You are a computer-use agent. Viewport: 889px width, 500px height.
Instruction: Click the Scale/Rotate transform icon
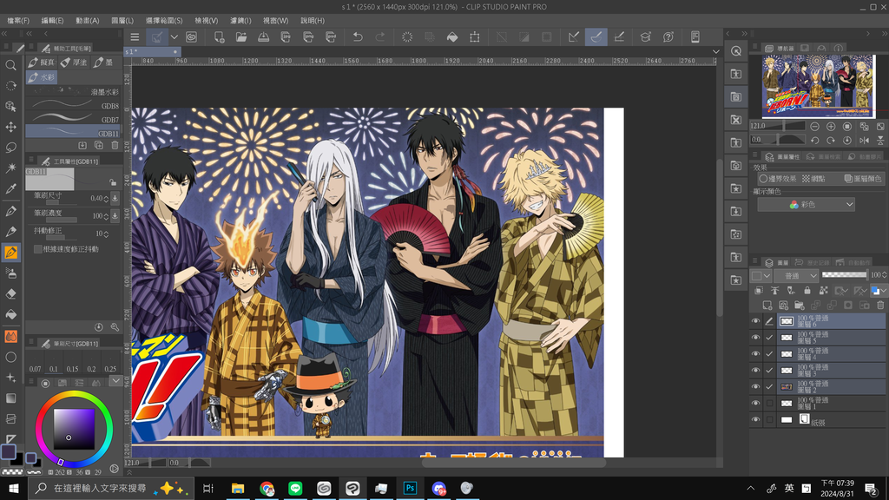(475, 36)
